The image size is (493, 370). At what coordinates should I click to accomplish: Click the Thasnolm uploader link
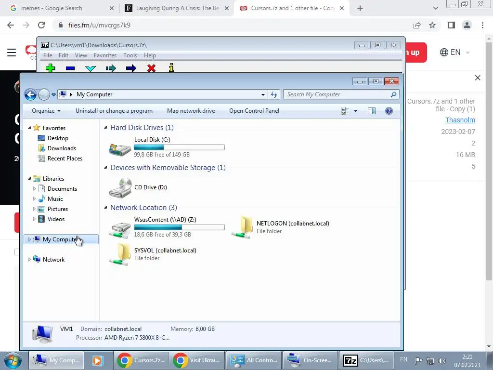tap(460, 120)
